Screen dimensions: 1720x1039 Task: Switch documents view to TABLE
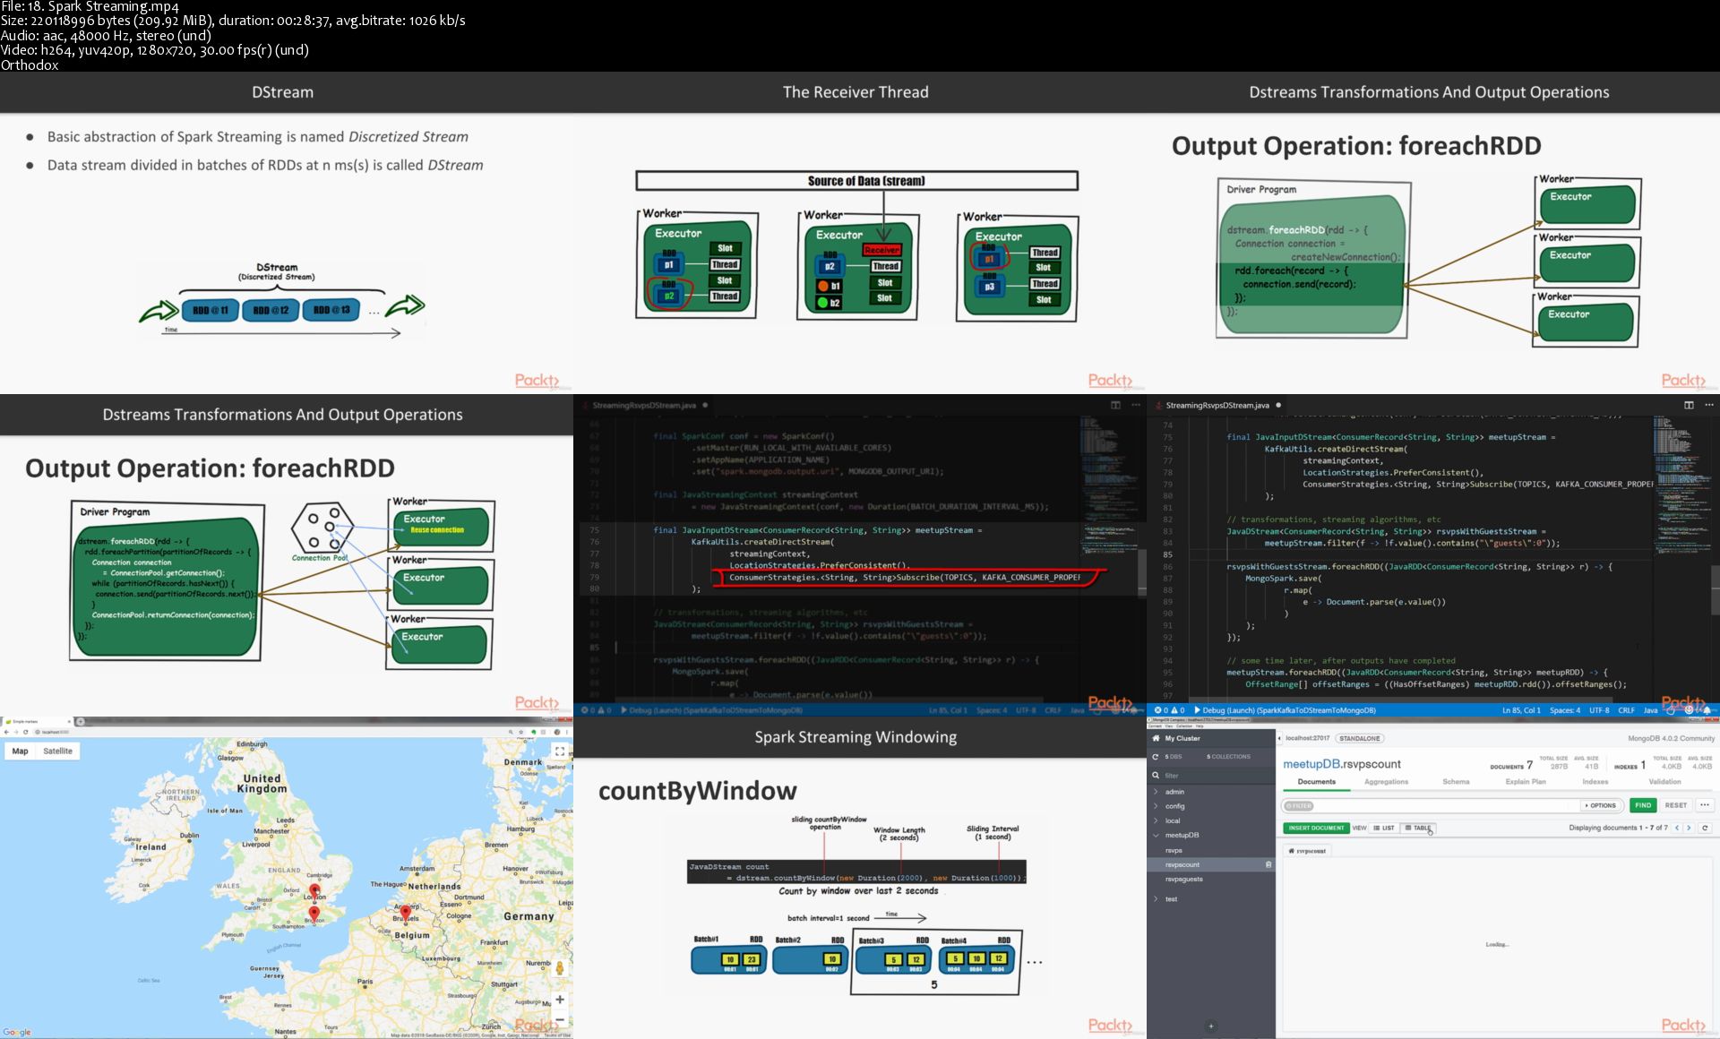tap(1418, 828)
